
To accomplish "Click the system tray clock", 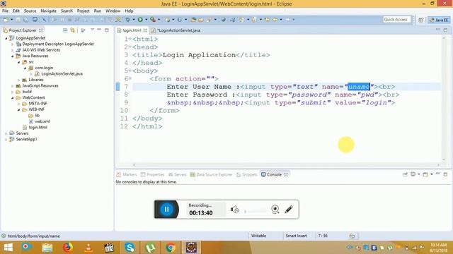I will click(439, 248).
